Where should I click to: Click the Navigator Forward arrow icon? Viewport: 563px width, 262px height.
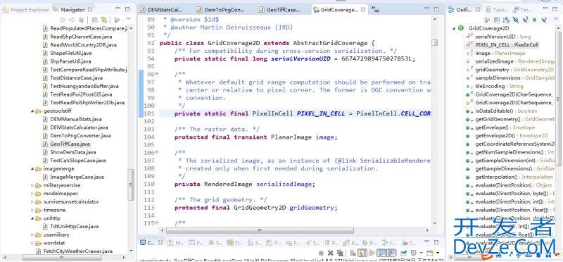point(72,20)
